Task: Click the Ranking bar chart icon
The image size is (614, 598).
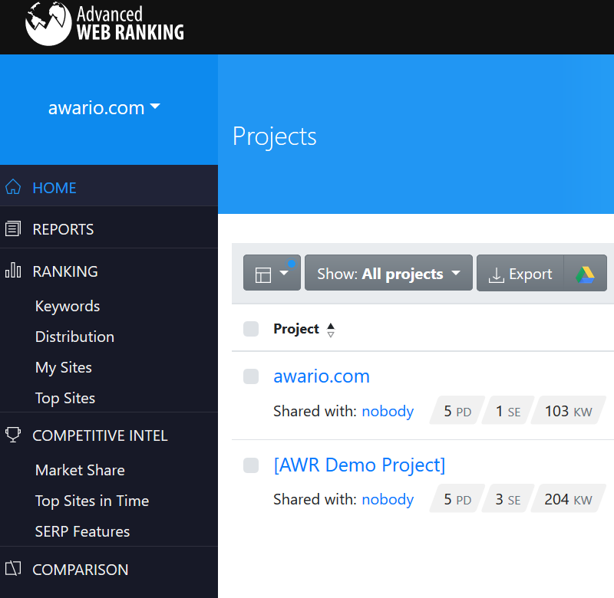Action: pos(13,271)
